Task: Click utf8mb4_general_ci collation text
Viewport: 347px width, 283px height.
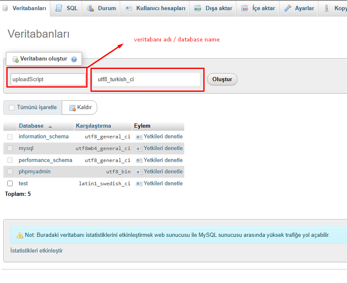Action: click(x=103, y=148)
